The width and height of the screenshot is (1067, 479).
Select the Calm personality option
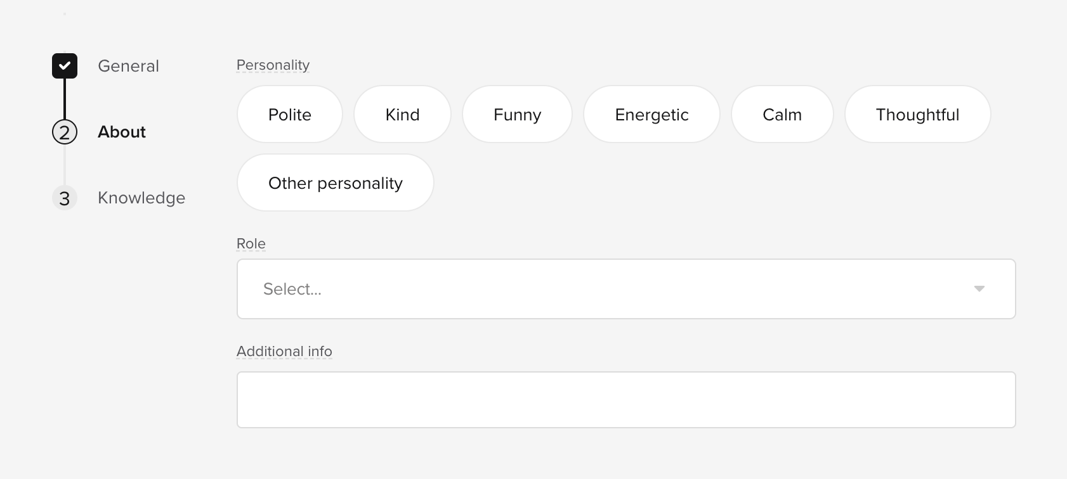[782, 115]
